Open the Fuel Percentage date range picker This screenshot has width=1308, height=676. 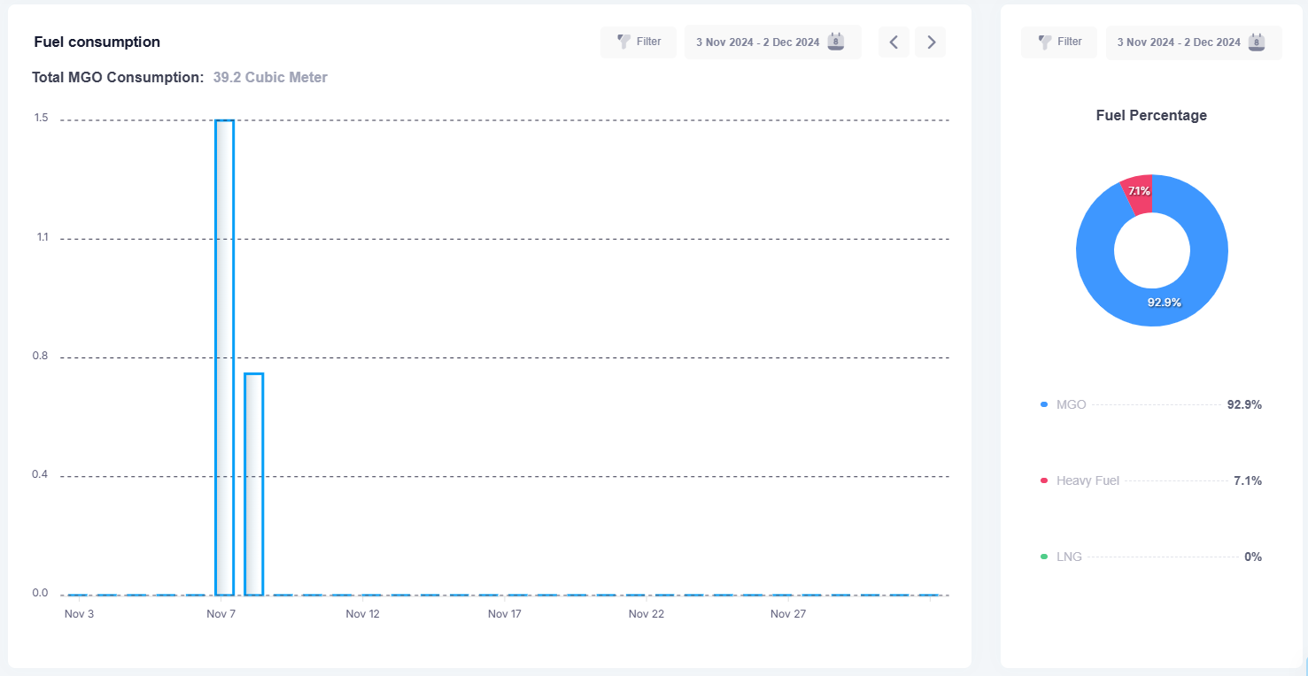click(1179, 42)
